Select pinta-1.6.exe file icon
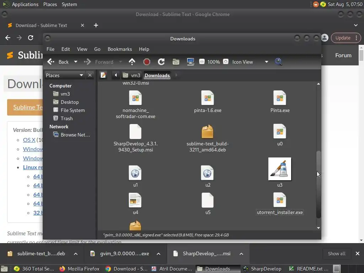364x273 pixels. (x=208, y=98)
